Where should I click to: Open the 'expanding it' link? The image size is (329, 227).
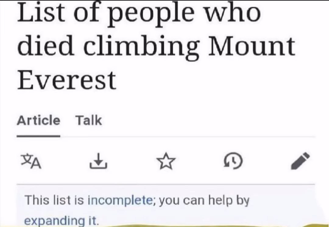(61, 221)
